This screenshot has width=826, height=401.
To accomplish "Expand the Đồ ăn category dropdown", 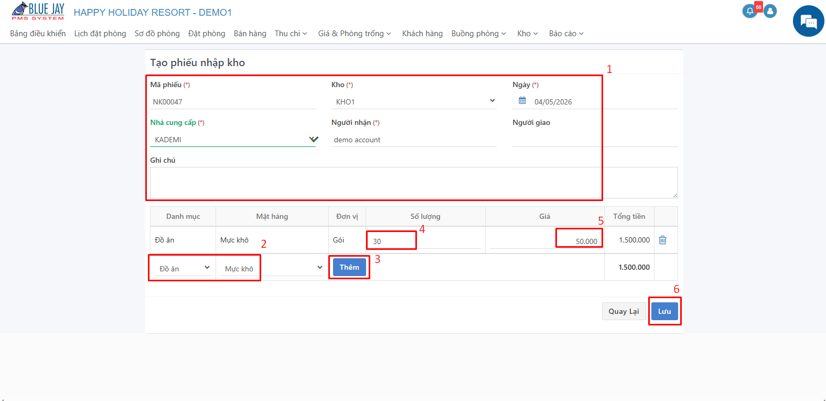I will (x=183, y=268).
